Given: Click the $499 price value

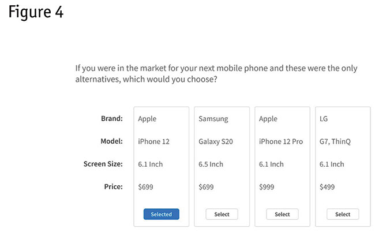Looking at the screenshot, I should pyautogui.click(x=328, y=186).
